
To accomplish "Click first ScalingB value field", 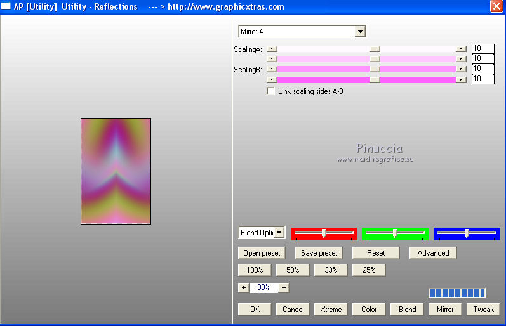I will (483, 68).
